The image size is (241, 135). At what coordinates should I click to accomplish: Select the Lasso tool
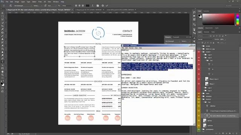pos(2,19)
